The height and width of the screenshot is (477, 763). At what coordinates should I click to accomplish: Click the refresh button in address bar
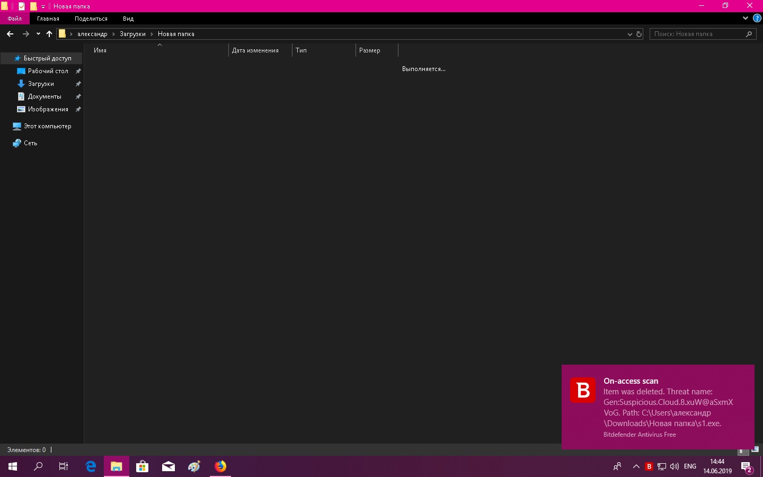(x=639, y=34)
